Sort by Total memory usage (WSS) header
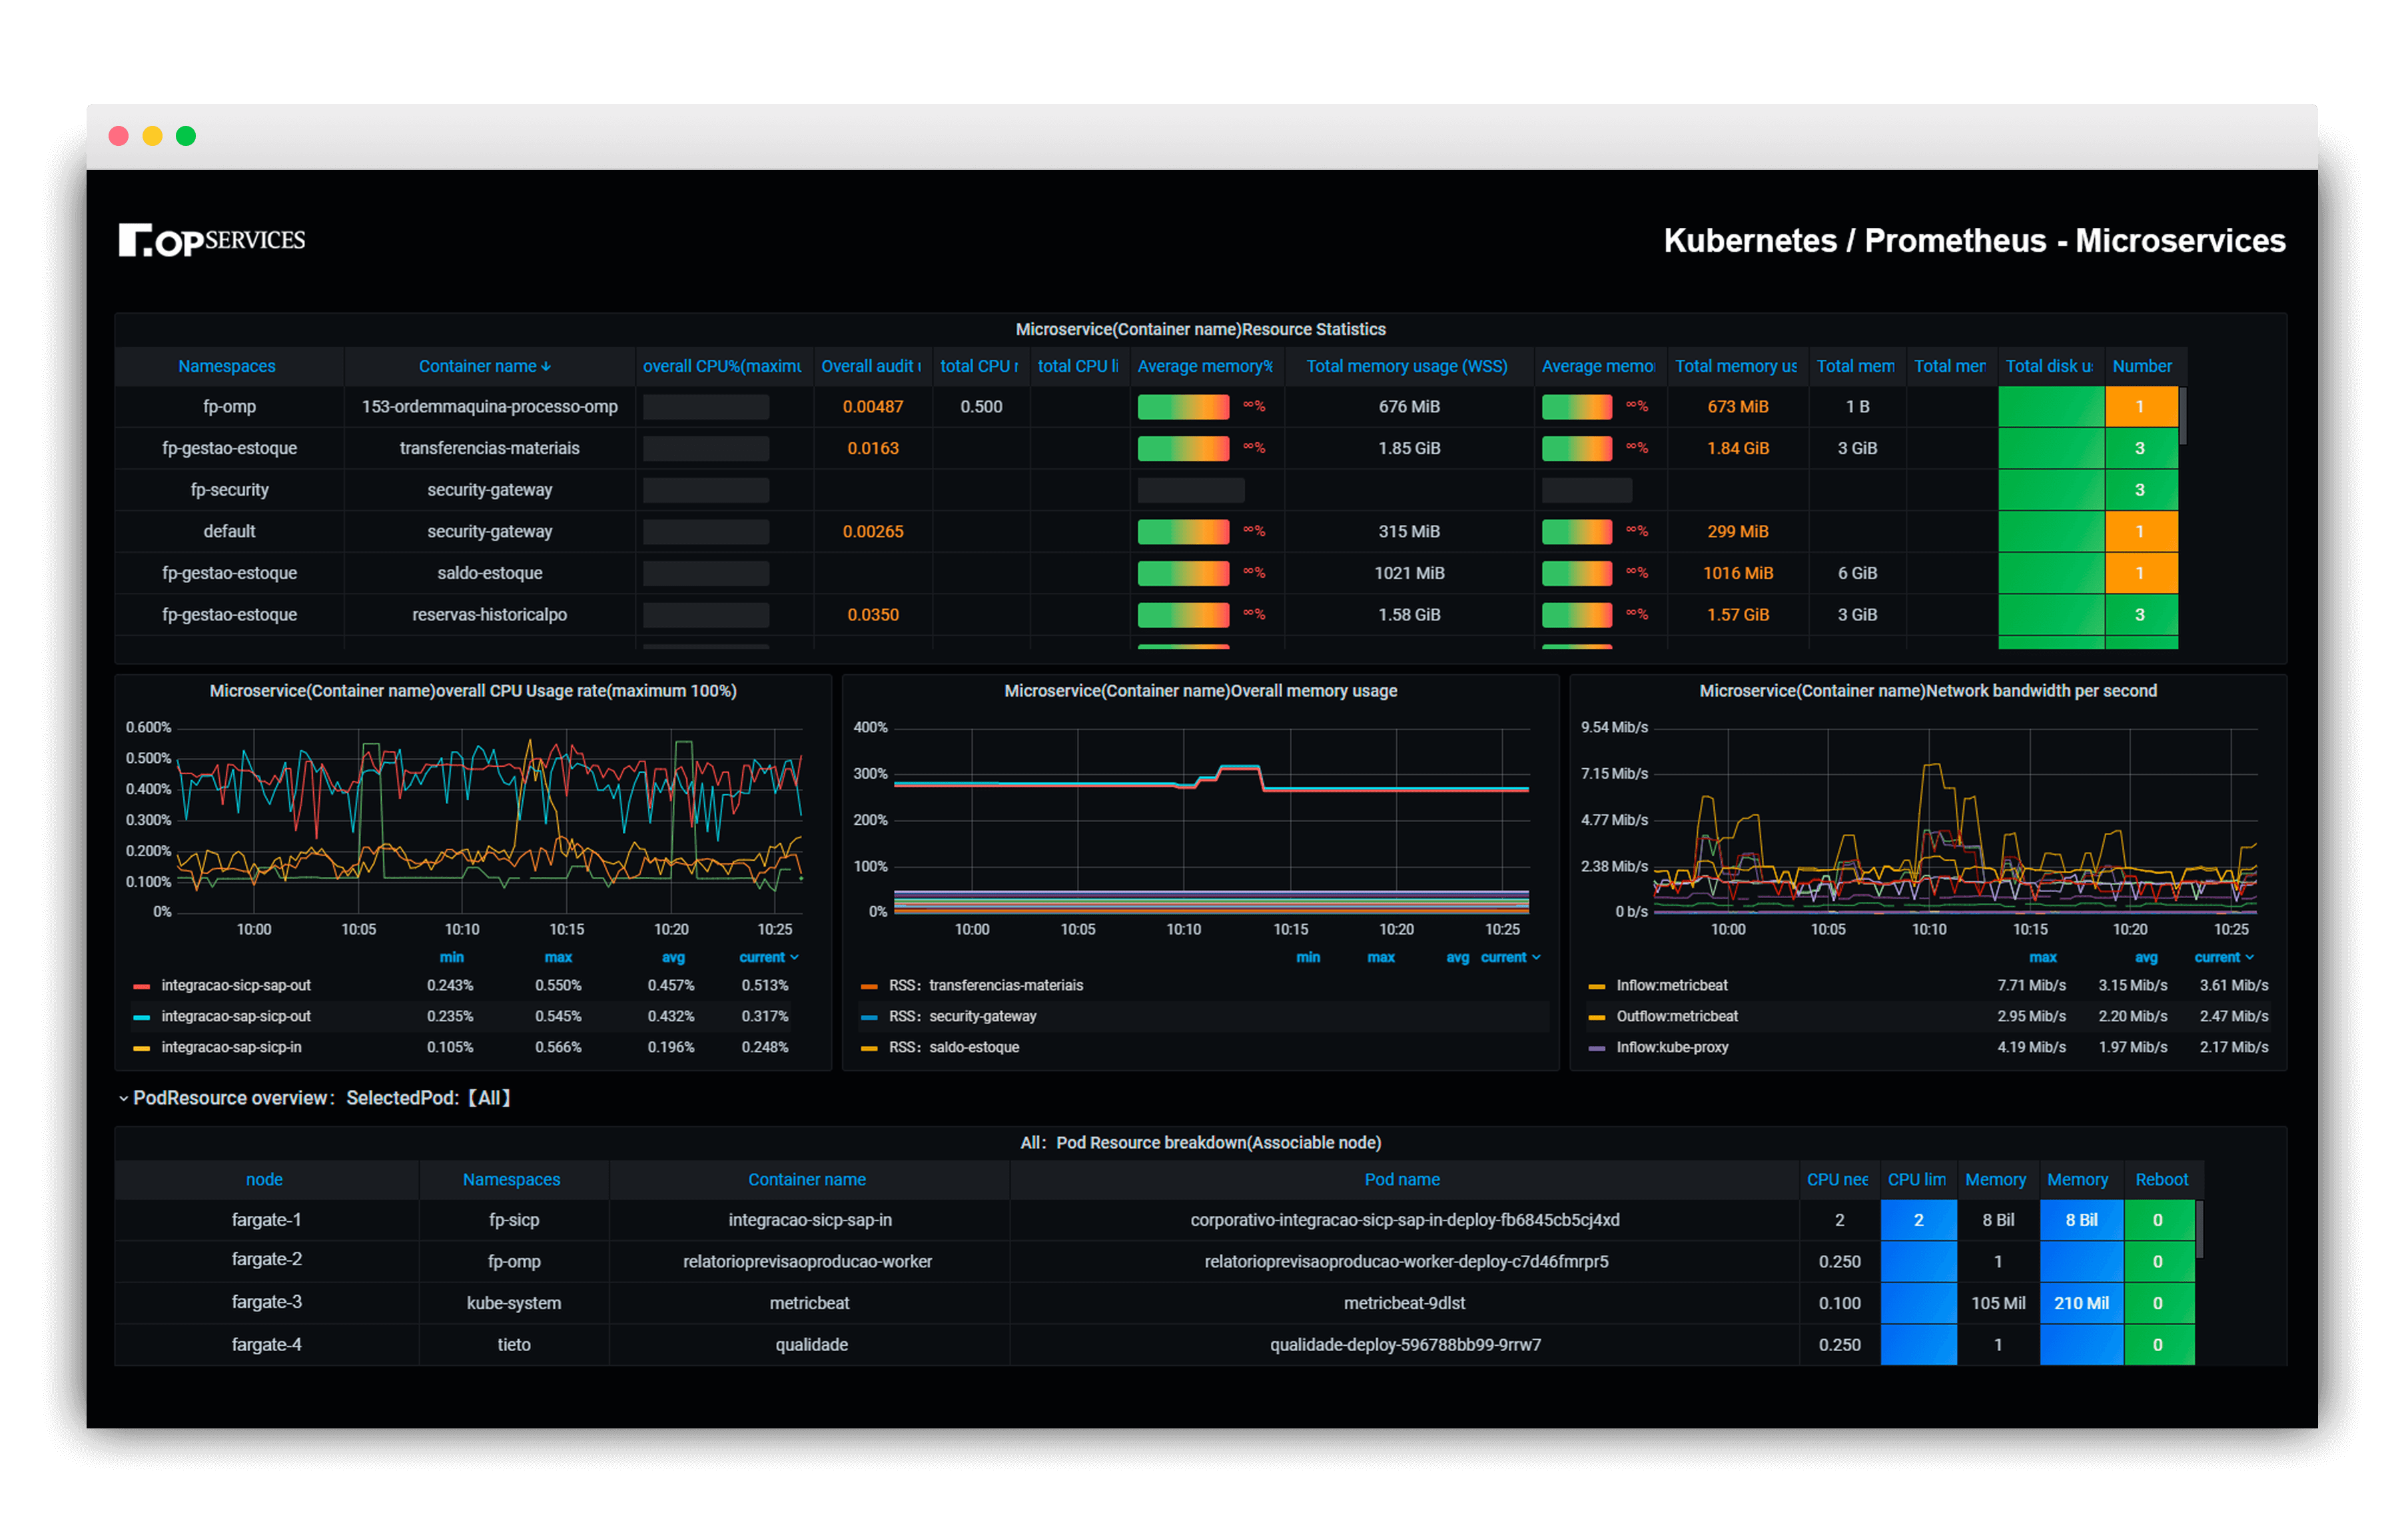Screen dimensions: 2408x1535 pyautogui.click(x=1407, y=367)
